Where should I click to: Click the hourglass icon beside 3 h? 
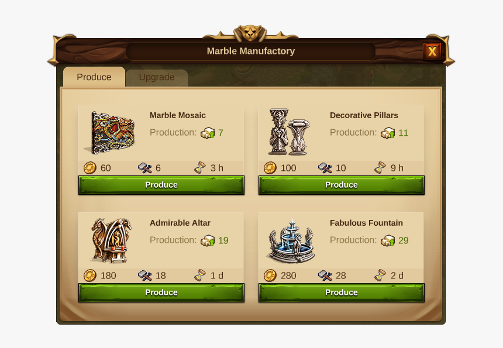tap(200, 168)
